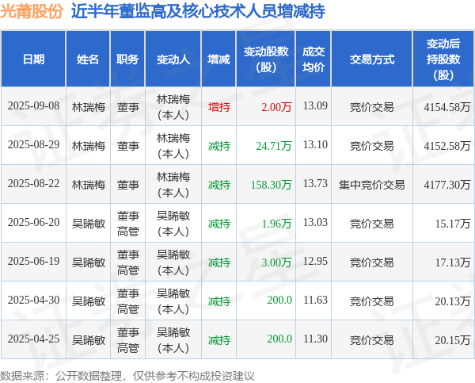Click the holdings value 17.13万
This screenshot has width=475, height=383.
pos(453,262)
